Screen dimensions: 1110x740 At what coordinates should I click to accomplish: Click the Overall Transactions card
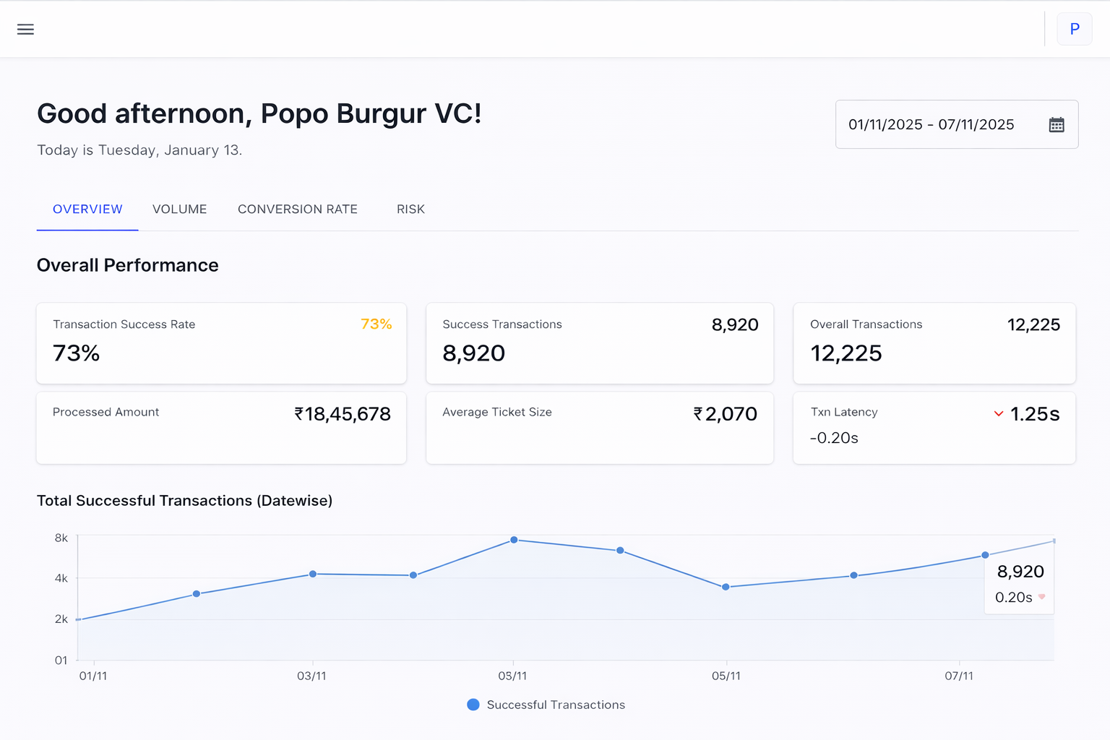934,343
